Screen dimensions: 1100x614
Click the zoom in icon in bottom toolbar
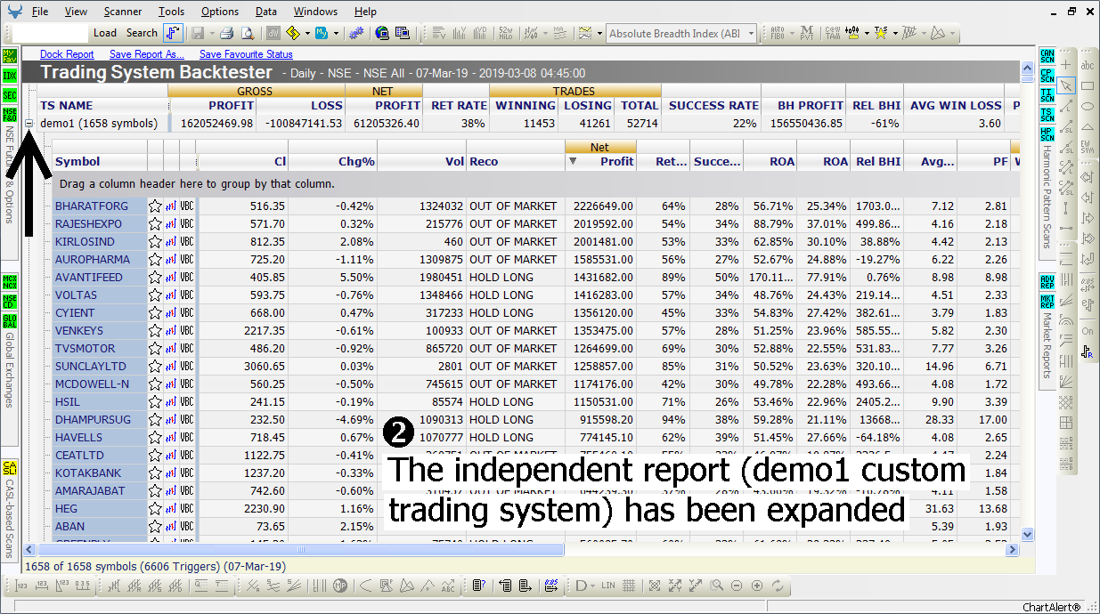point(757,586)
